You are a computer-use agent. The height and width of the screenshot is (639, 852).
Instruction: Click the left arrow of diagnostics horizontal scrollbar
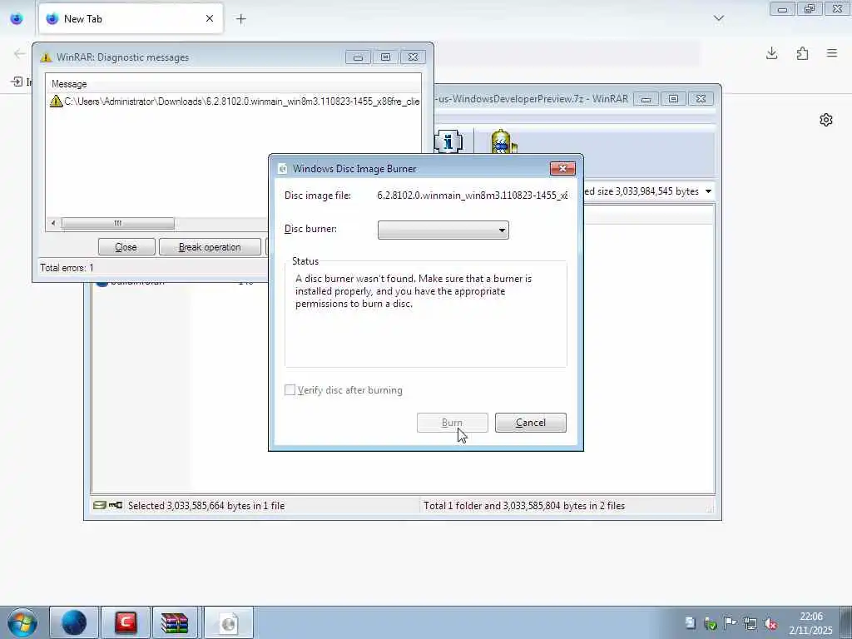pyautogui.click(x=53, y=223)
